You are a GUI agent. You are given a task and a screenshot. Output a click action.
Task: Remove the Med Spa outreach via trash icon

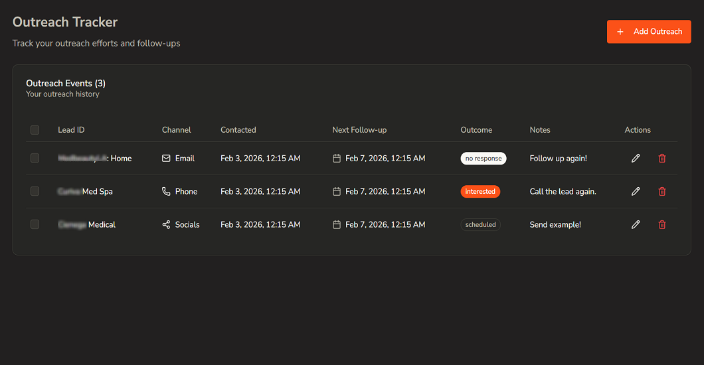[661, 191]
